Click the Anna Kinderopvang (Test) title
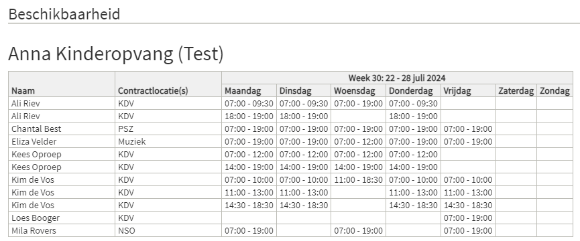The height and width of the screenshot is (241, 580). point(116,54)
